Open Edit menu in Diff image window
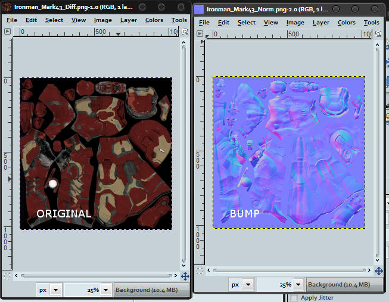This screenshot has height=302, width=389. point(31,20)
